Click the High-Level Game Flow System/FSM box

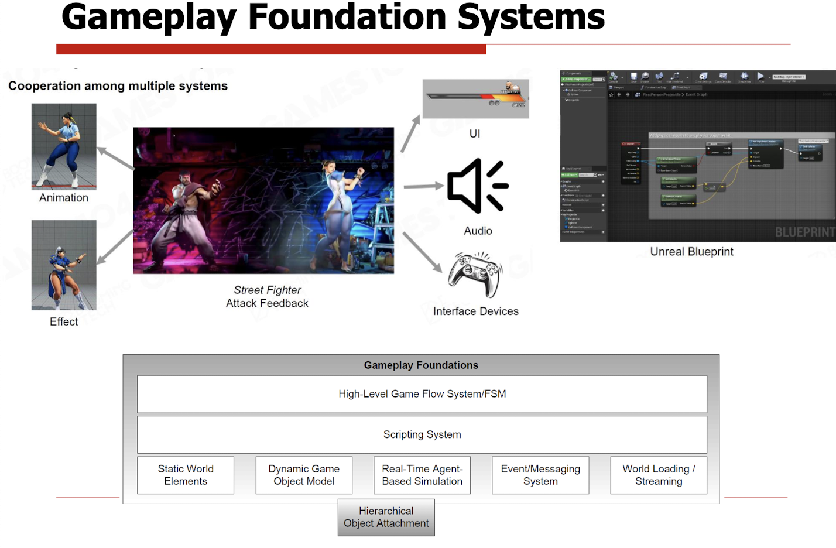(x=422, y=394)
